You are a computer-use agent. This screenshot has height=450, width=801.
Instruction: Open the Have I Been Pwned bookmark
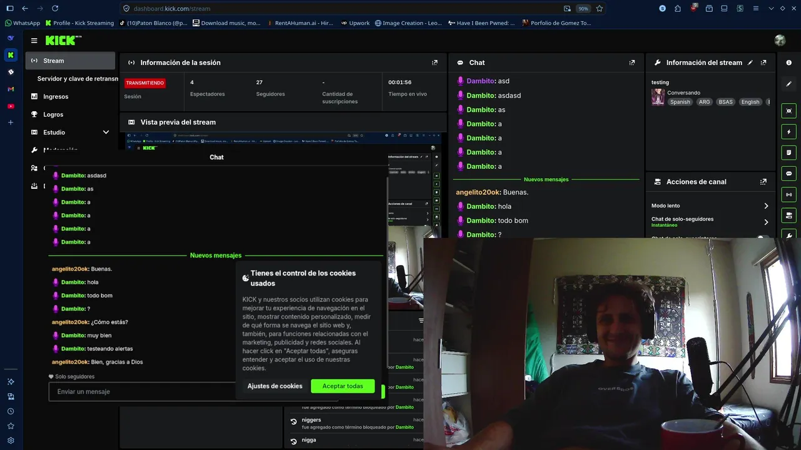[481, 23]
